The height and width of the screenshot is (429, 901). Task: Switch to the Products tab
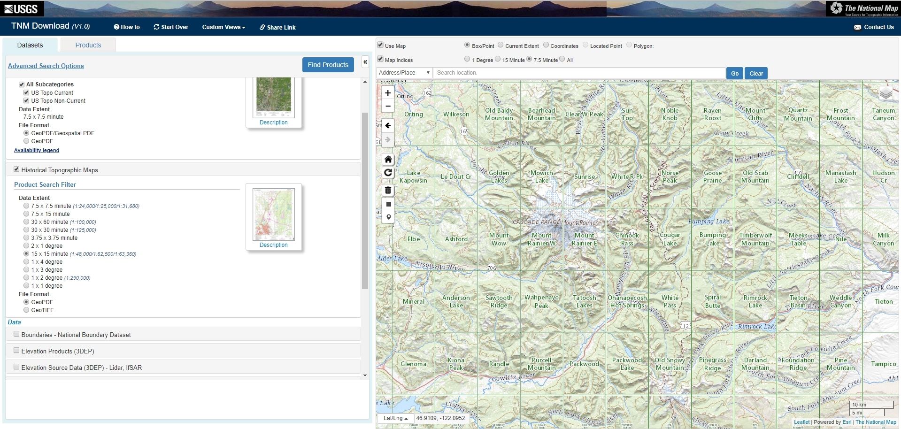pos(87,45)
